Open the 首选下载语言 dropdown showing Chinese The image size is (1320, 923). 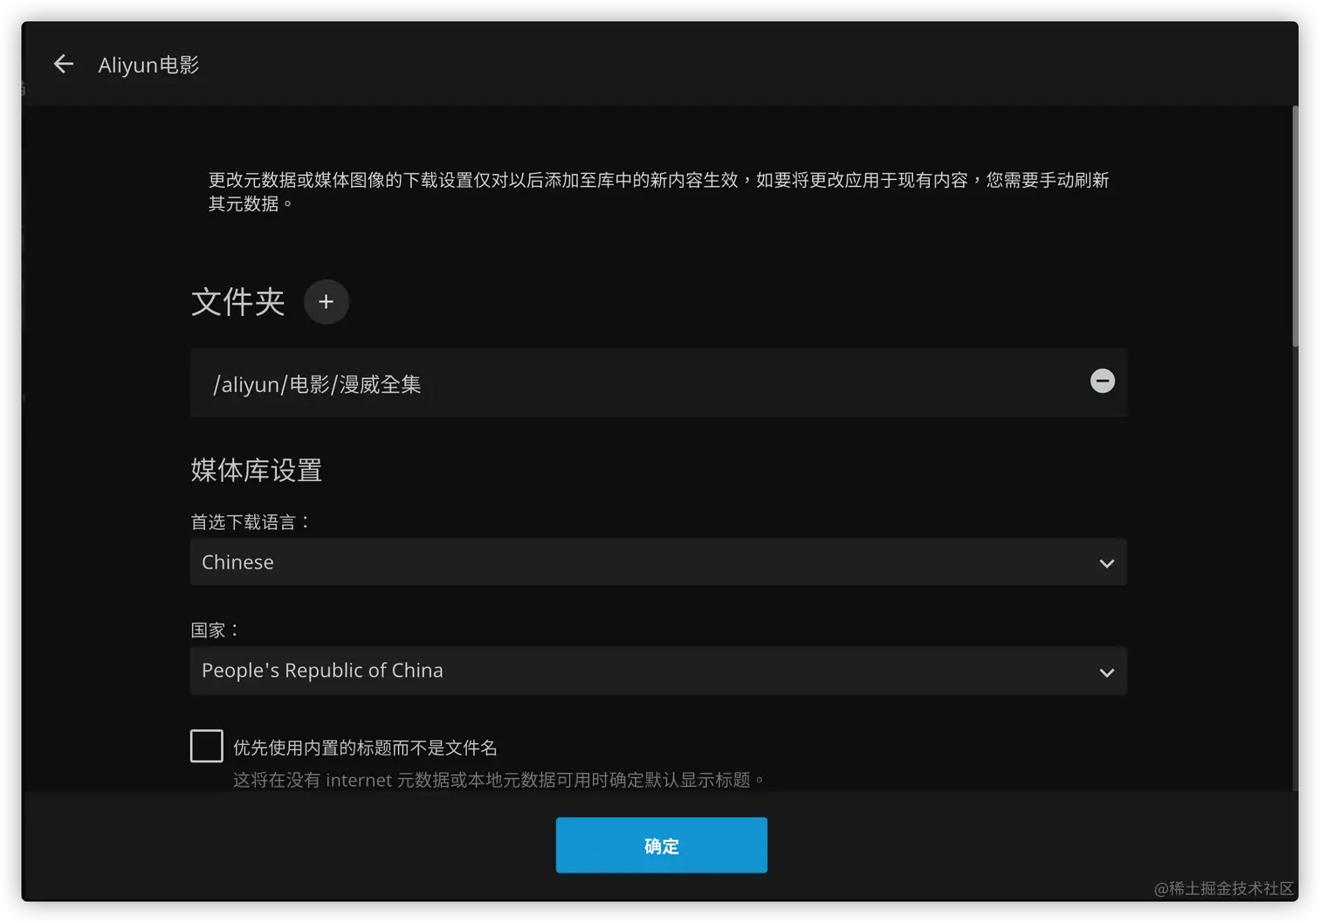pos(658,561)
